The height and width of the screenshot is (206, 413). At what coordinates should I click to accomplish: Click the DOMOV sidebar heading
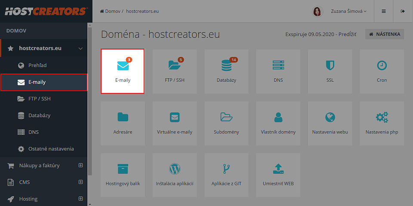point(16,31)
